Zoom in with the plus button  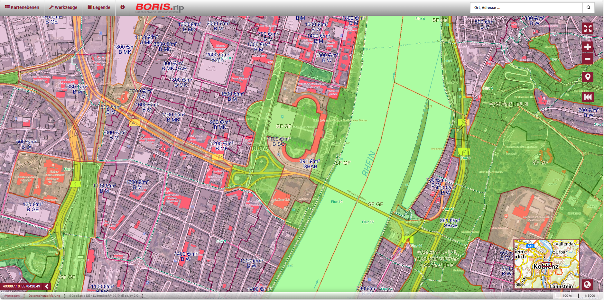(x=588, y=47)
